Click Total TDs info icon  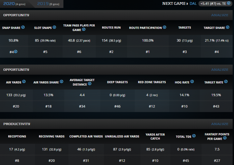coord(194,136)
